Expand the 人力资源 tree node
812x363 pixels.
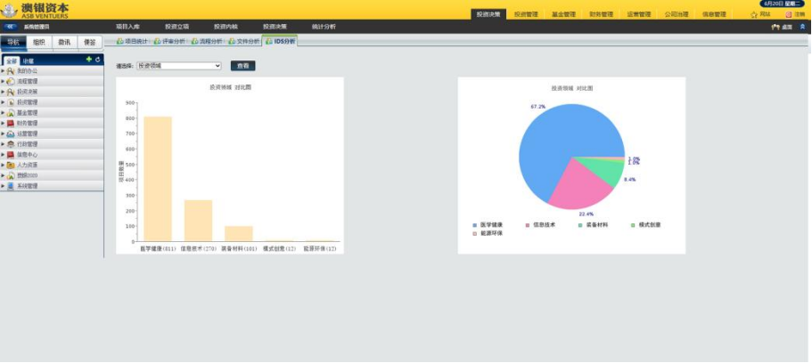click(3, 165)
